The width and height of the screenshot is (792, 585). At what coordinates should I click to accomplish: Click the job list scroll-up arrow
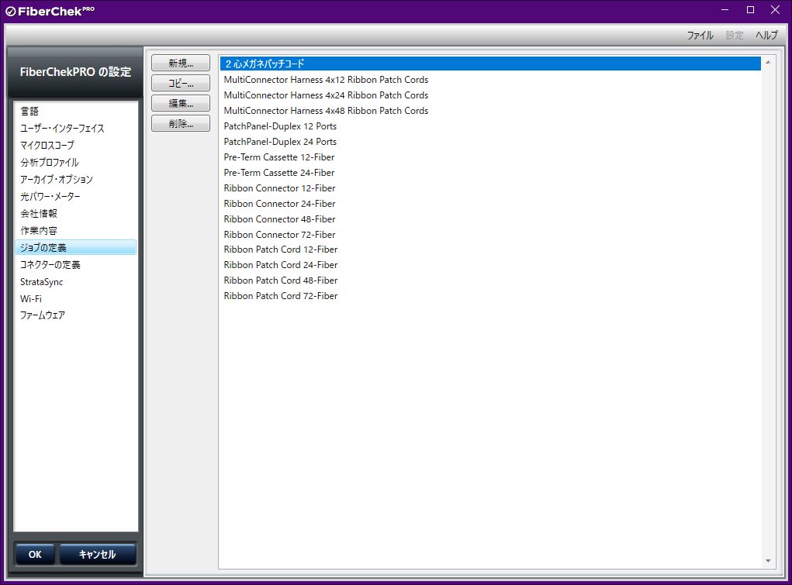[x=768, y=62]
